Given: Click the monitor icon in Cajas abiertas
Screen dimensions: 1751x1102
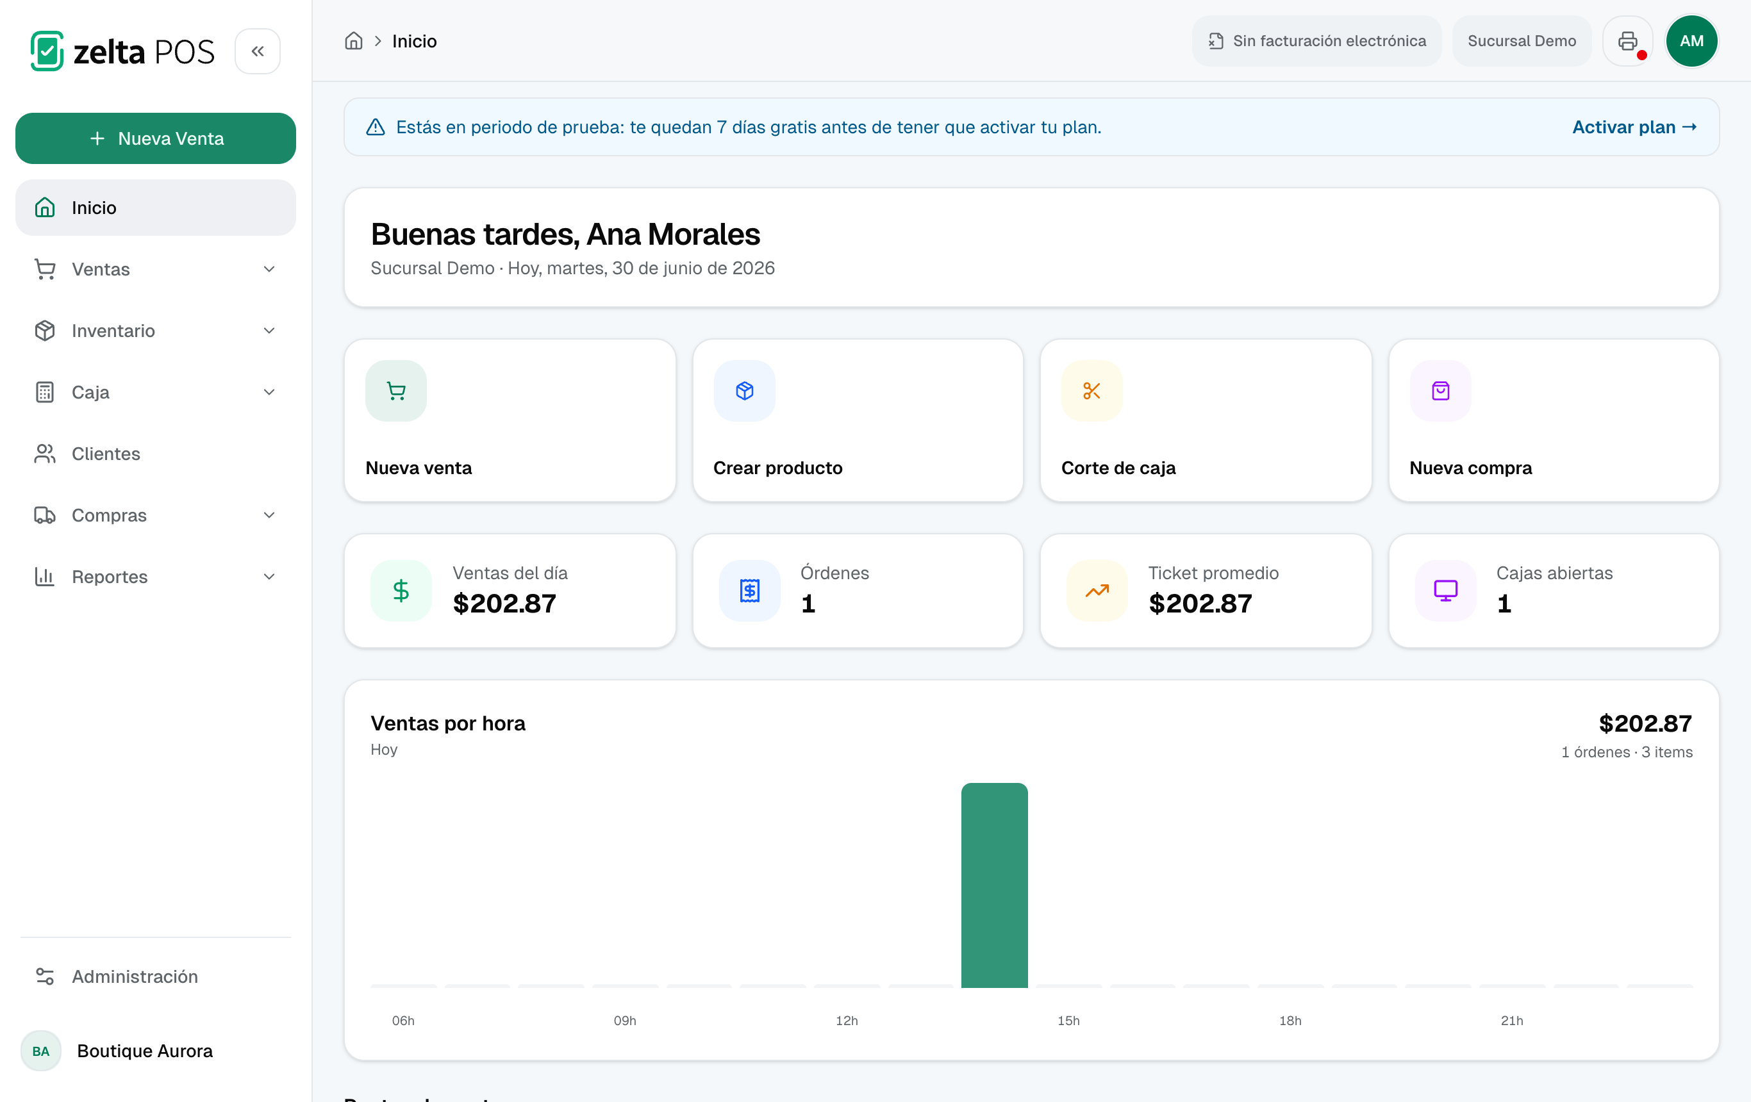Looking at the screenshot, I should 1445,590.
